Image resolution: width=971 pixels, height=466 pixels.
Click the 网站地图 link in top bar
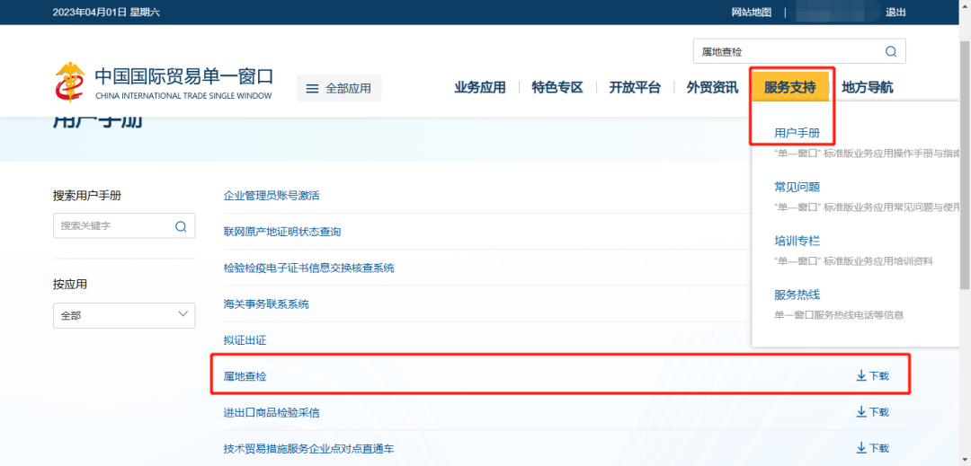click(x=752, y=12)
